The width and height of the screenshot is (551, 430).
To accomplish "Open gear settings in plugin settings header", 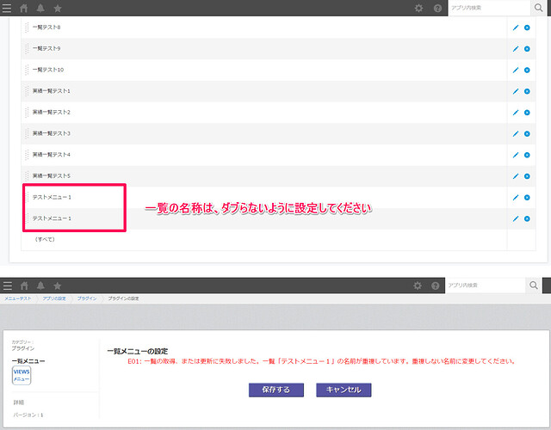I will [418, 286].
